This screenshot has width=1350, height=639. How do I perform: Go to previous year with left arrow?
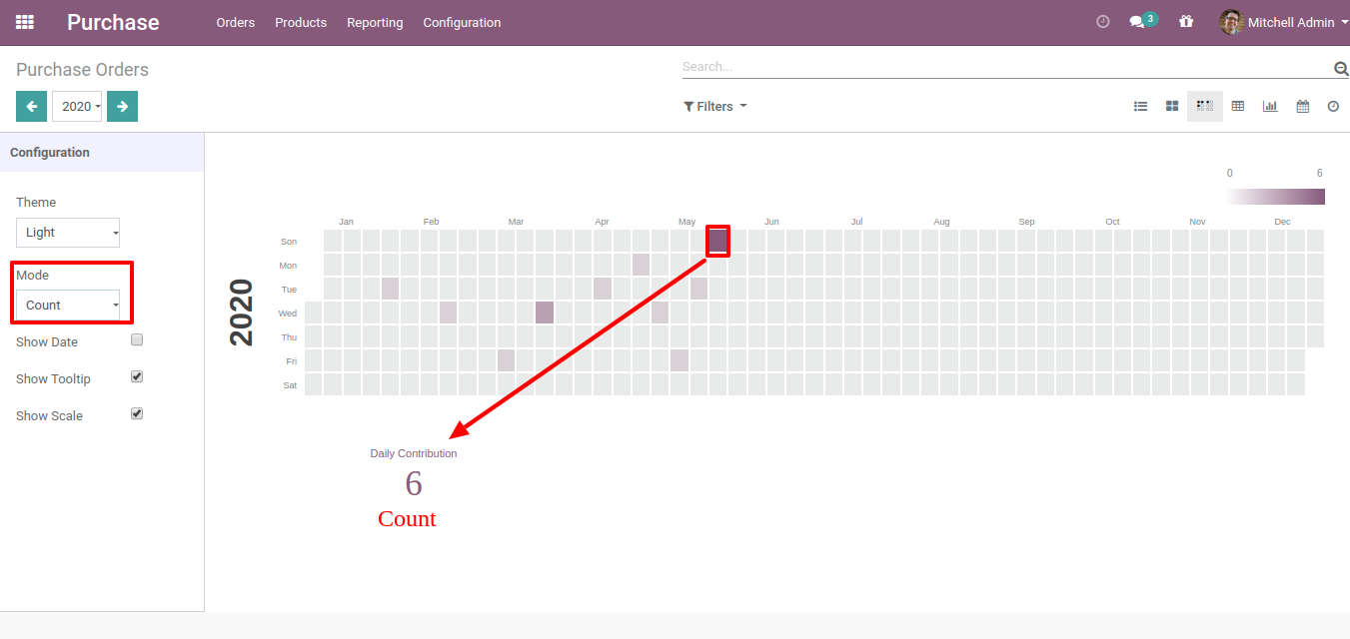coord(31,106)
